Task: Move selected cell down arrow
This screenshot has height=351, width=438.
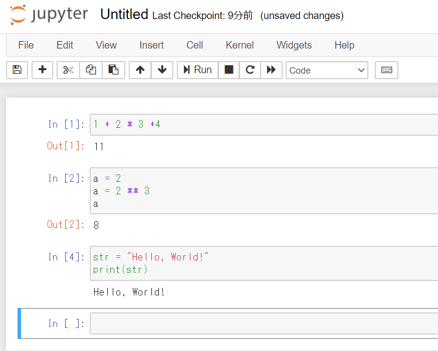Action: coord(162,70)
